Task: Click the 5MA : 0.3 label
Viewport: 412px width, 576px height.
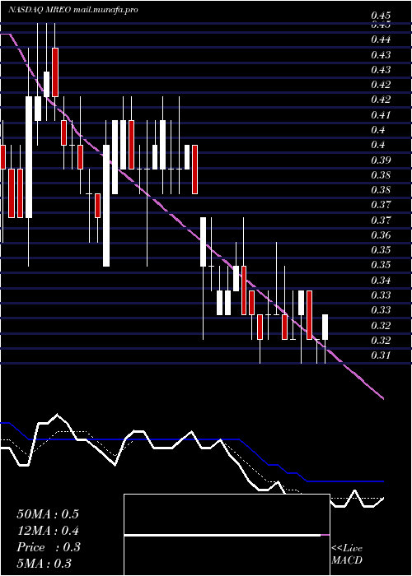Action: tap(44, 564)
